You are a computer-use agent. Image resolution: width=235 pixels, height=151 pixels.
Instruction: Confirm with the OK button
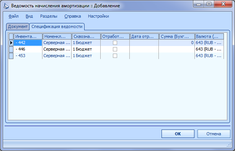178,134
